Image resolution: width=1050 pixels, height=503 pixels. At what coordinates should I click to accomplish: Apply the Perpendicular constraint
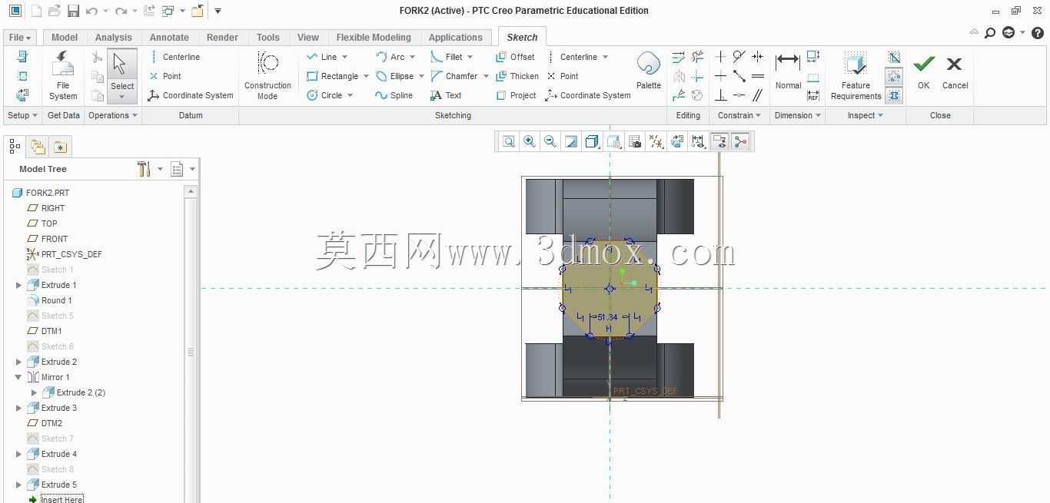pos(720,95)
